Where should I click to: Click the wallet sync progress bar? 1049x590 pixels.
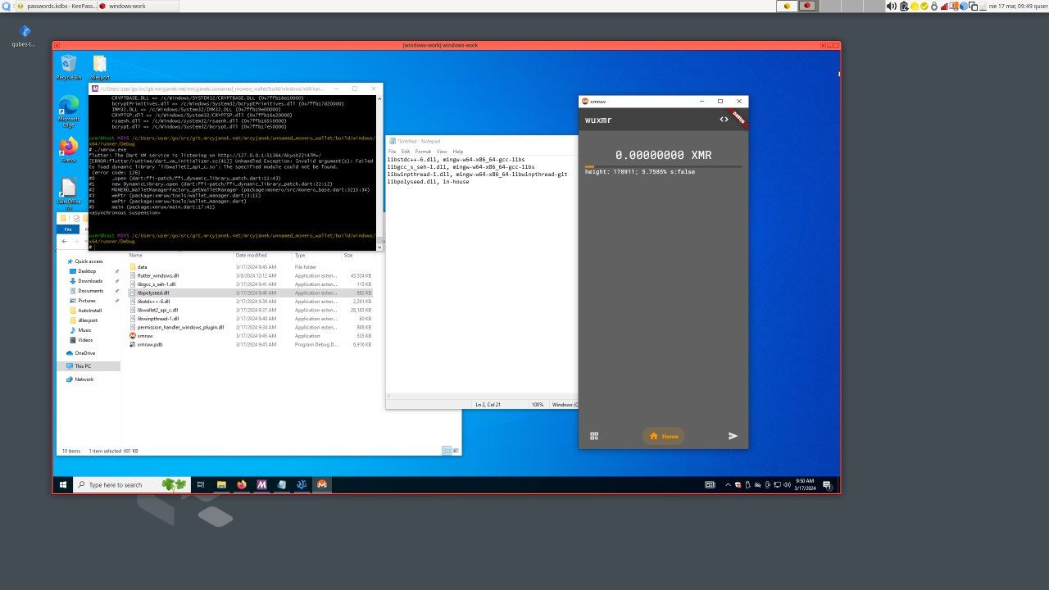663,166
